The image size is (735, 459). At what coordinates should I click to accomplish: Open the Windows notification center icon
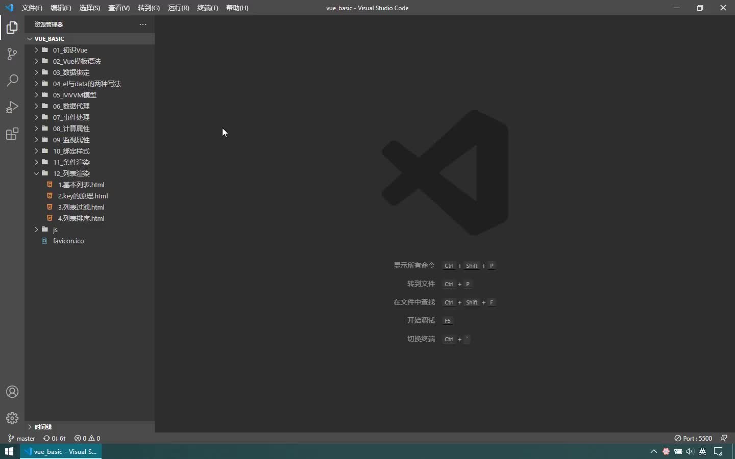pyautogui.click(x=719, y=451)
